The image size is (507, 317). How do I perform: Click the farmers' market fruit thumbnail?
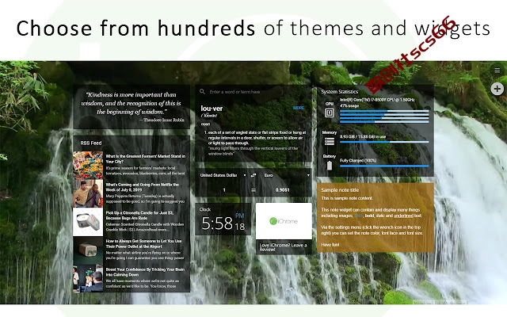[88, 166]
